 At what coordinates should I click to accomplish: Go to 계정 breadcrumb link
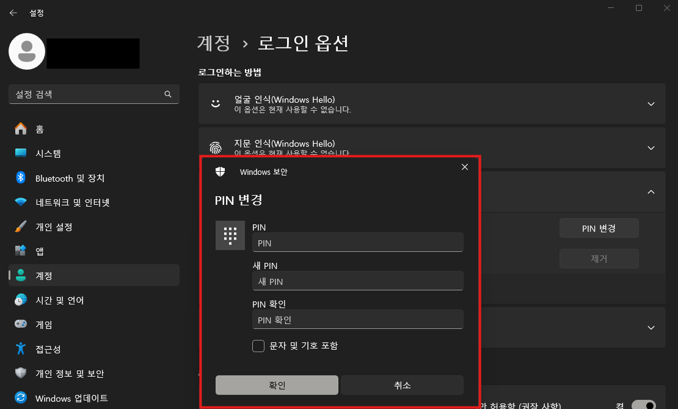(x=214, y=43)
